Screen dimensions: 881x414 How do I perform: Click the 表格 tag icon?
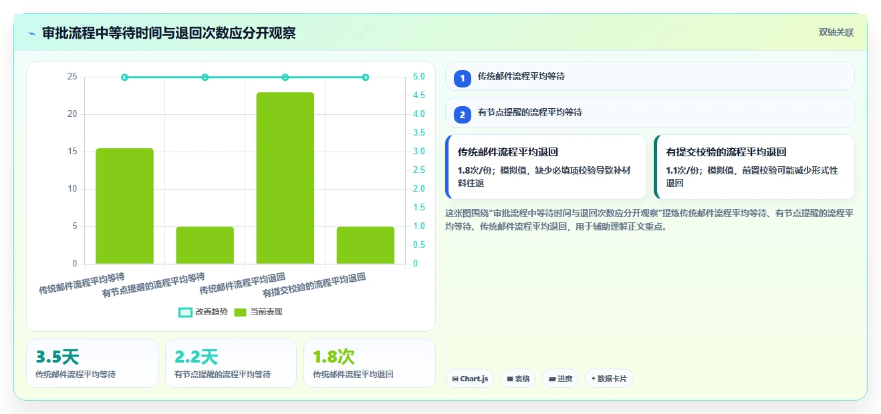pyautogui.click(x=510, y=379)
